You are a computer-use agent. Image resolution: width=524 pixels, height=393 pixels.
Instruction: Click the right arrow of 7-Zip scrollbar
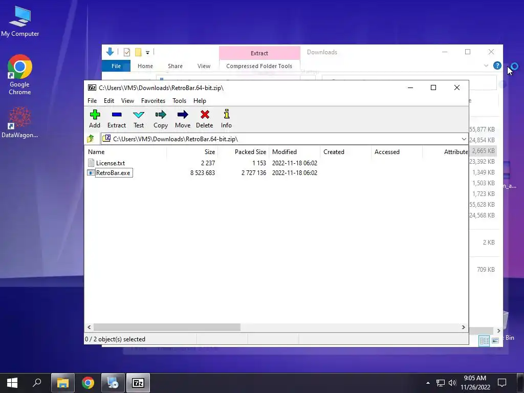click(x=463, y=327)
